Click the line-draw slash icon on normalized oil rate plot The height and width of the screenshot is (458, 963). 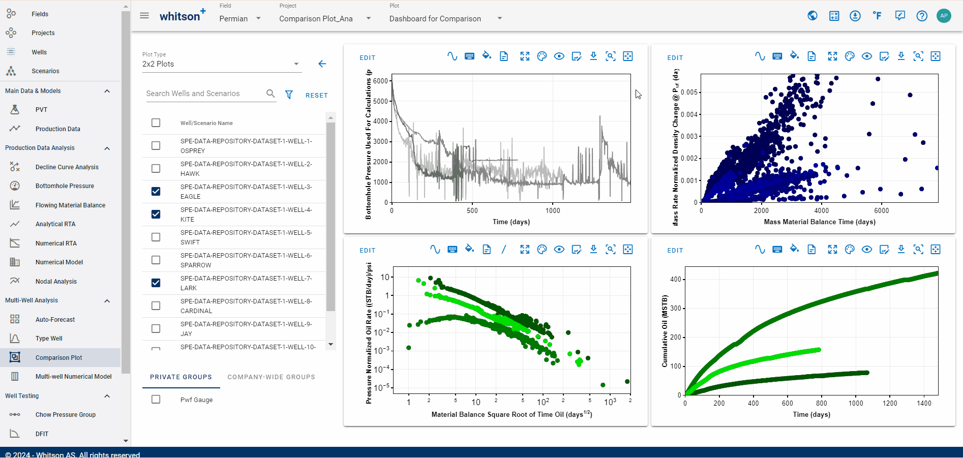pyautogui.click(x=504, y=249)
